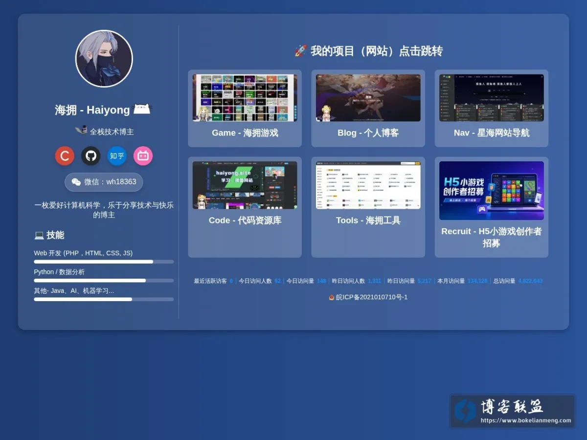This screenshot has height=440, width=587.
Task: Click the 其他- Java、AI、机器学习... label
Action: click(x=74, y=290)
